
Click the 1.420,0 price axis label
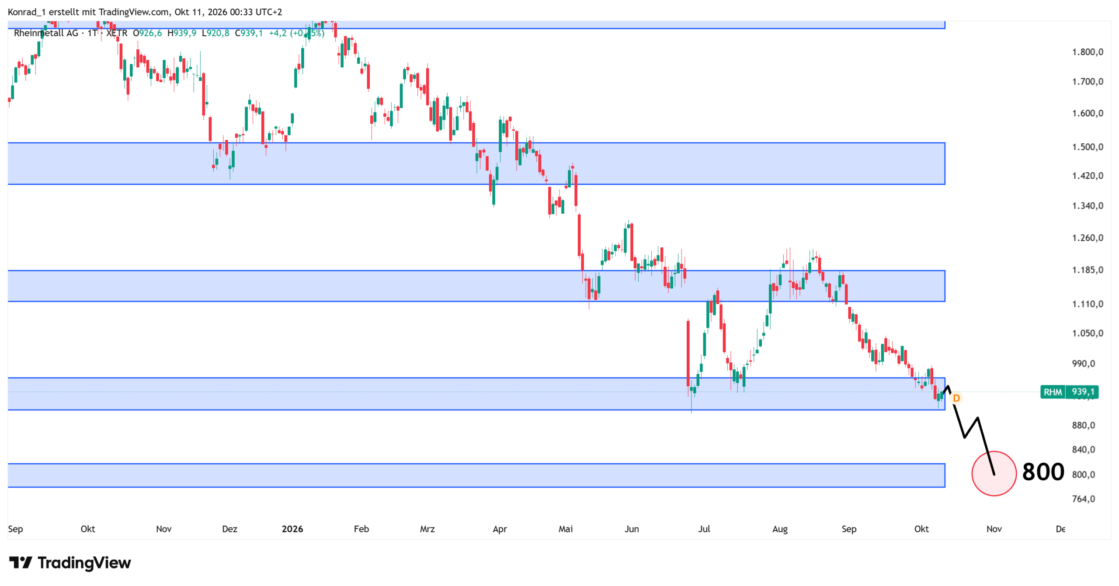(1088, 176)
